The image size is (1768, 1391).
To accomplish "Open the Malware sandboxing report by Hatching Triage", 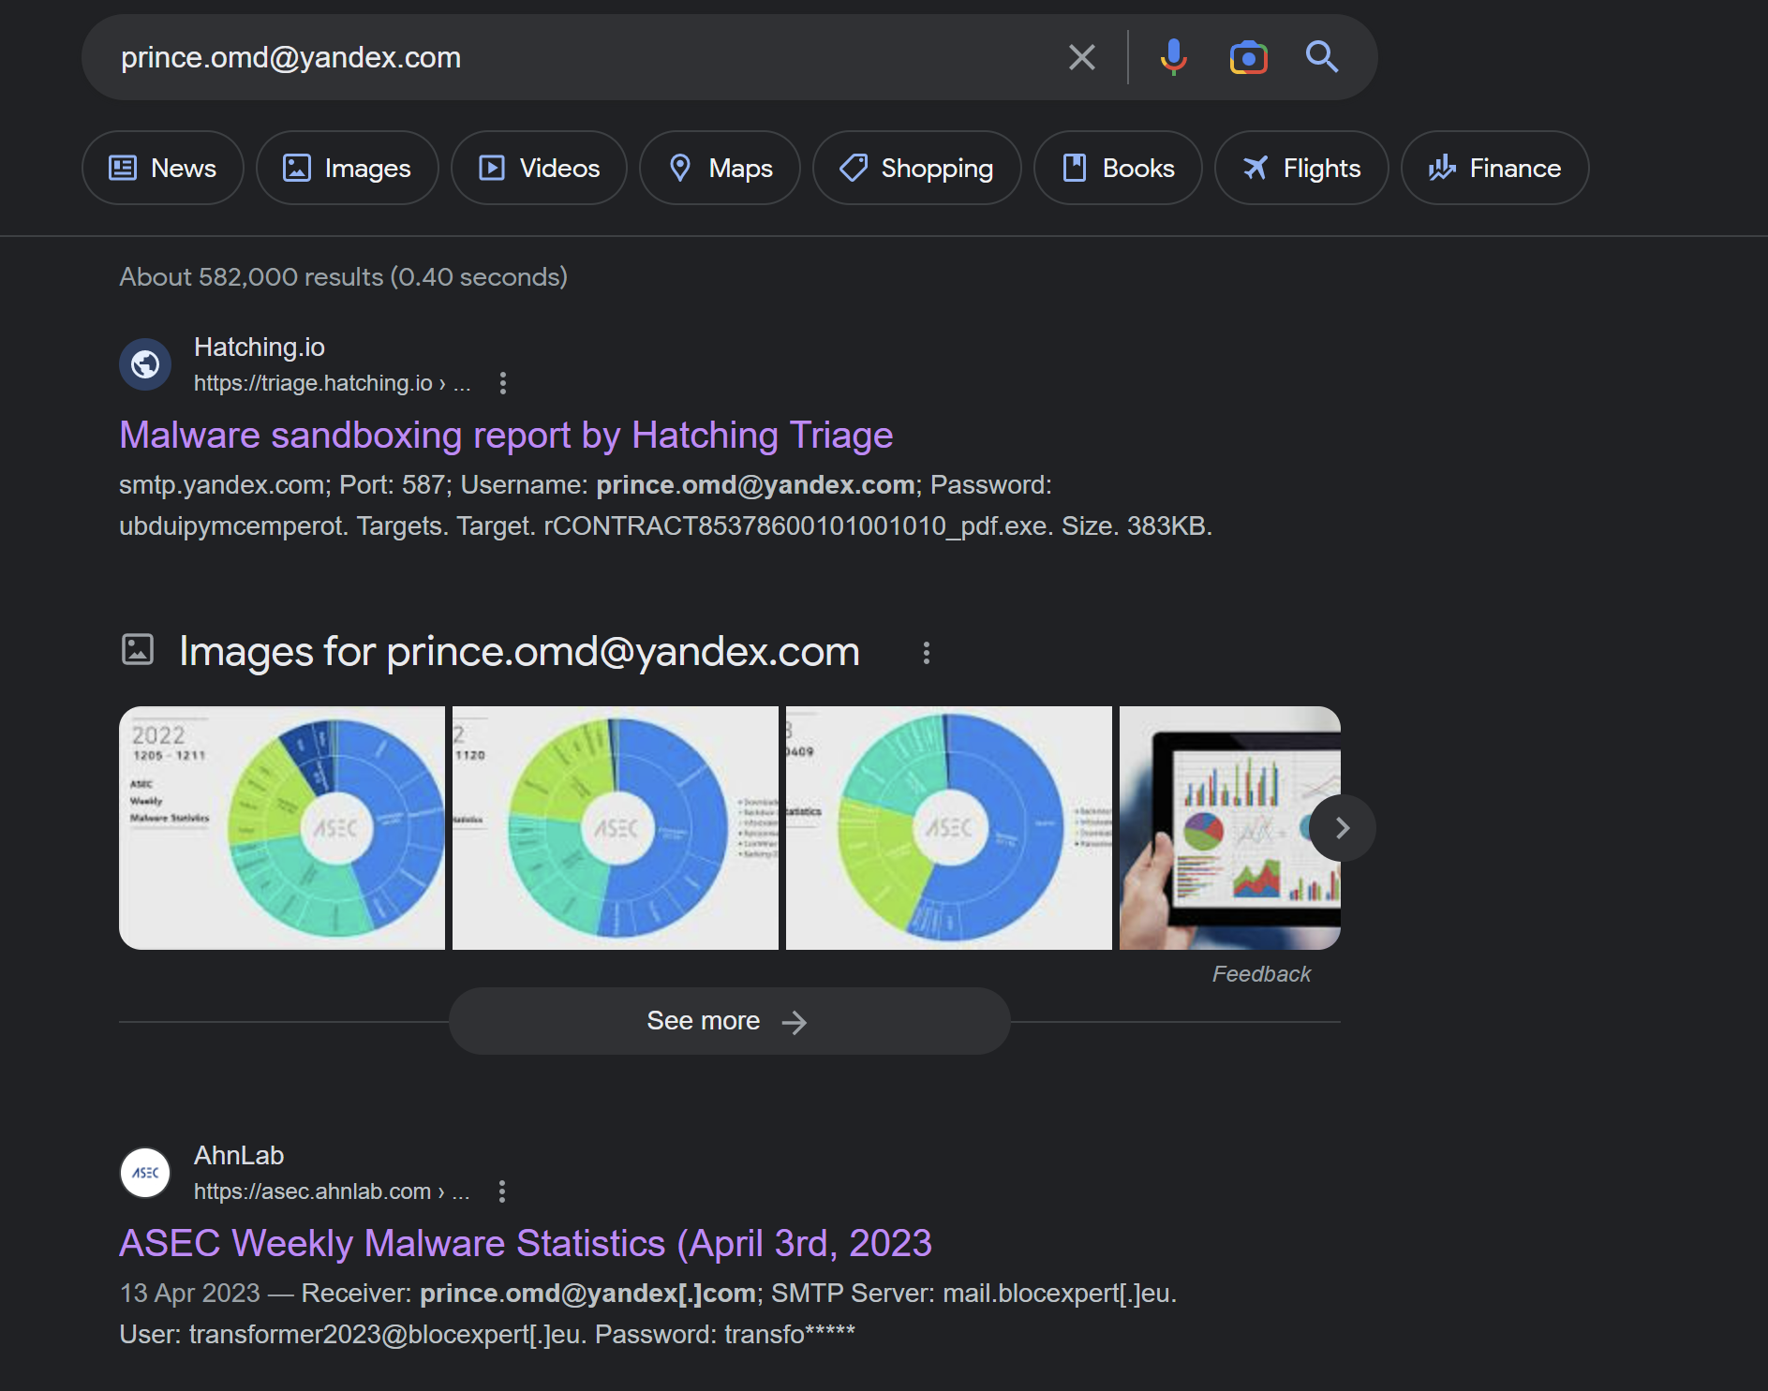I will [x=506, y=435].
